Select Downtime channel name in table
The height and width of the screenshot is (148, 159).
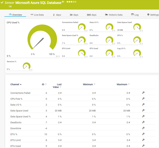16,128
